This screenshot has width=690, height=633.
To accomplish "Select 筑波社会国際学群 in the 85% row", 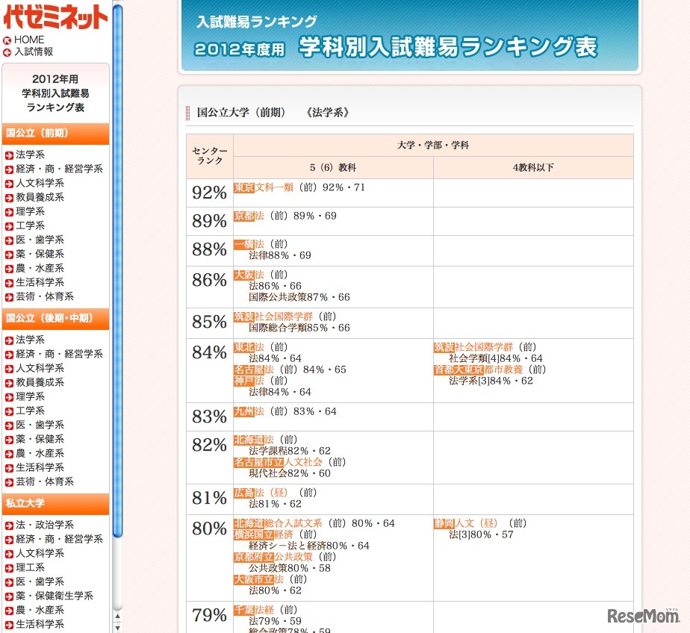I will coord(273,316).
